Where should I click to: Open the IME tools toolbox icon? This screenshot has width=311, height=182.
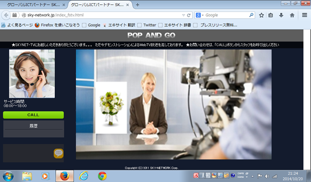coord(226,176)
